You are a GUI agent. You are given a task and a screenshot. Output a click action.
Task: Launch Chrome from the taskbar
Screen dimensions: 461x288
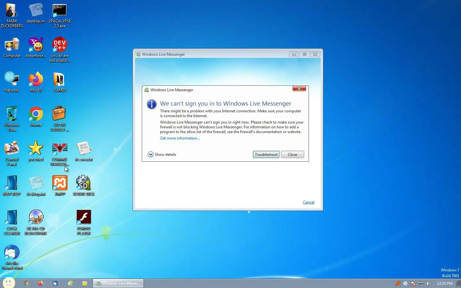pyautogui.click(x=26, y=283)
